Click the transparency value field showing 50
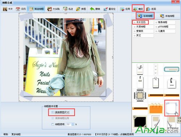181x137 pixels. [x=69, y=124]
